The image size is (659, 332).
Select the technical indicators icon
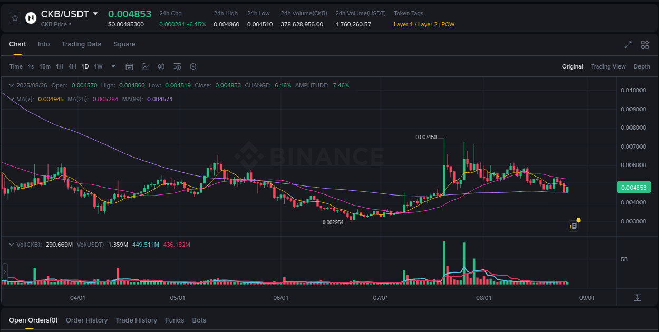[x=145, y=66]
